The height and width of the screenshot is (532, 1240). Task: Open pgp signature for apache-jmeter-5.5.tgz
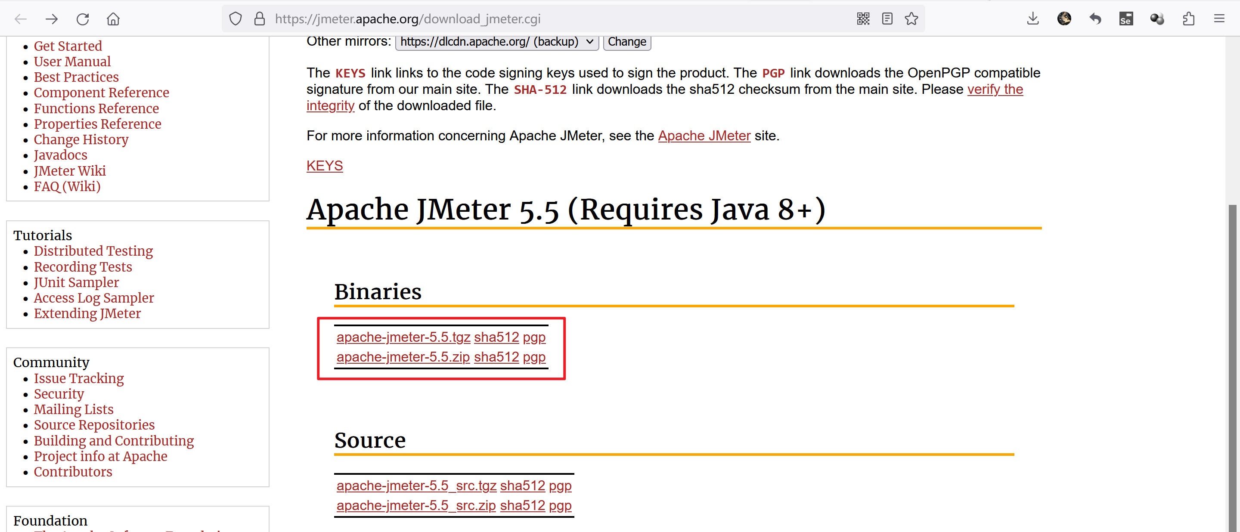(x=534, y=337)
